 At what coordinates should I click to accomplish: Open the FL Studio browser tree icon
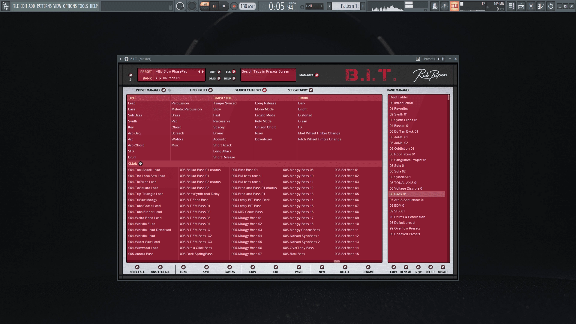(x=6, y=6)
